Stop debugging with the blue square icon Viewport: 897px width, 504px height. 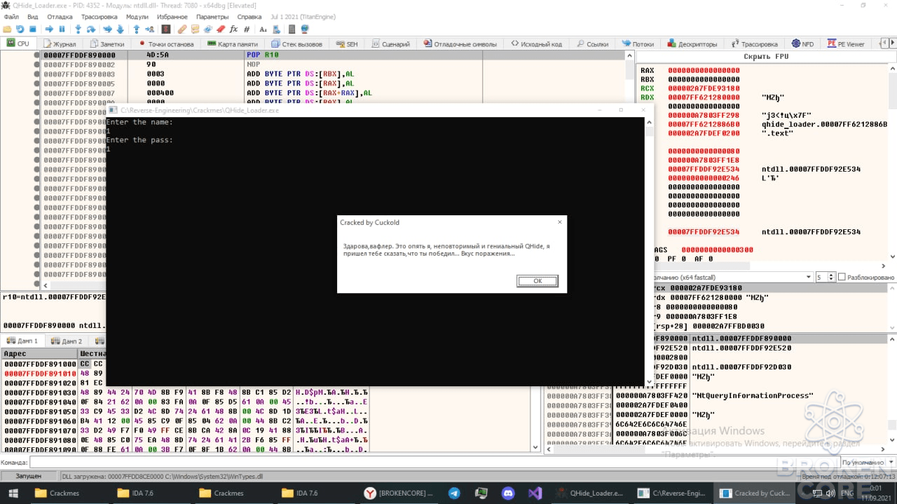click(32, 29)
